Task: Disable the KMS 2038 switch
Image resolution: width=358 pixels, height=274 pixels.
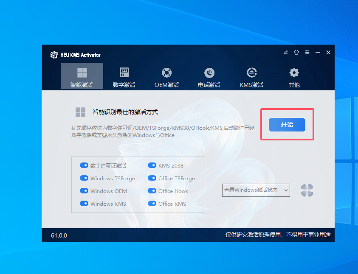Action: pos(152,165)
